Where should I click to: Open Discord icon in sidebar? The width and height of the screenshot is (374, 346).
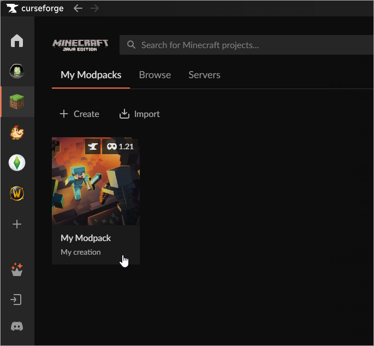tap(17, 326)
